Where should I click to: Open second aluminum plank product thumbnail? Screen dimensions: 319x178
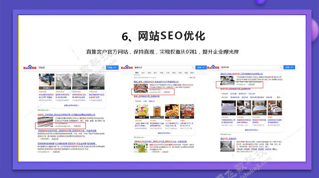[x=63, y=81]
